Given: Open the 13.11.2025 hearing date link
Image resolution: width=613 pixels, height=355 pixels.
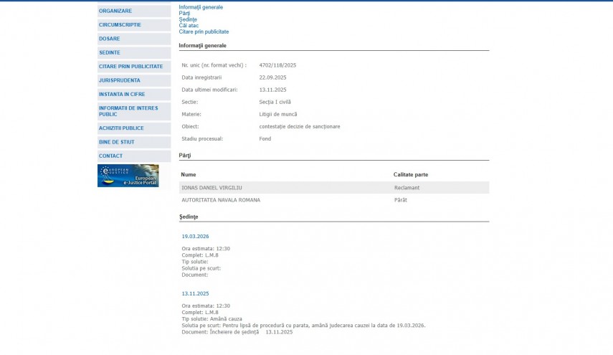Looking at the screenshot, I should pyautogui.click(x=195, y=293).
